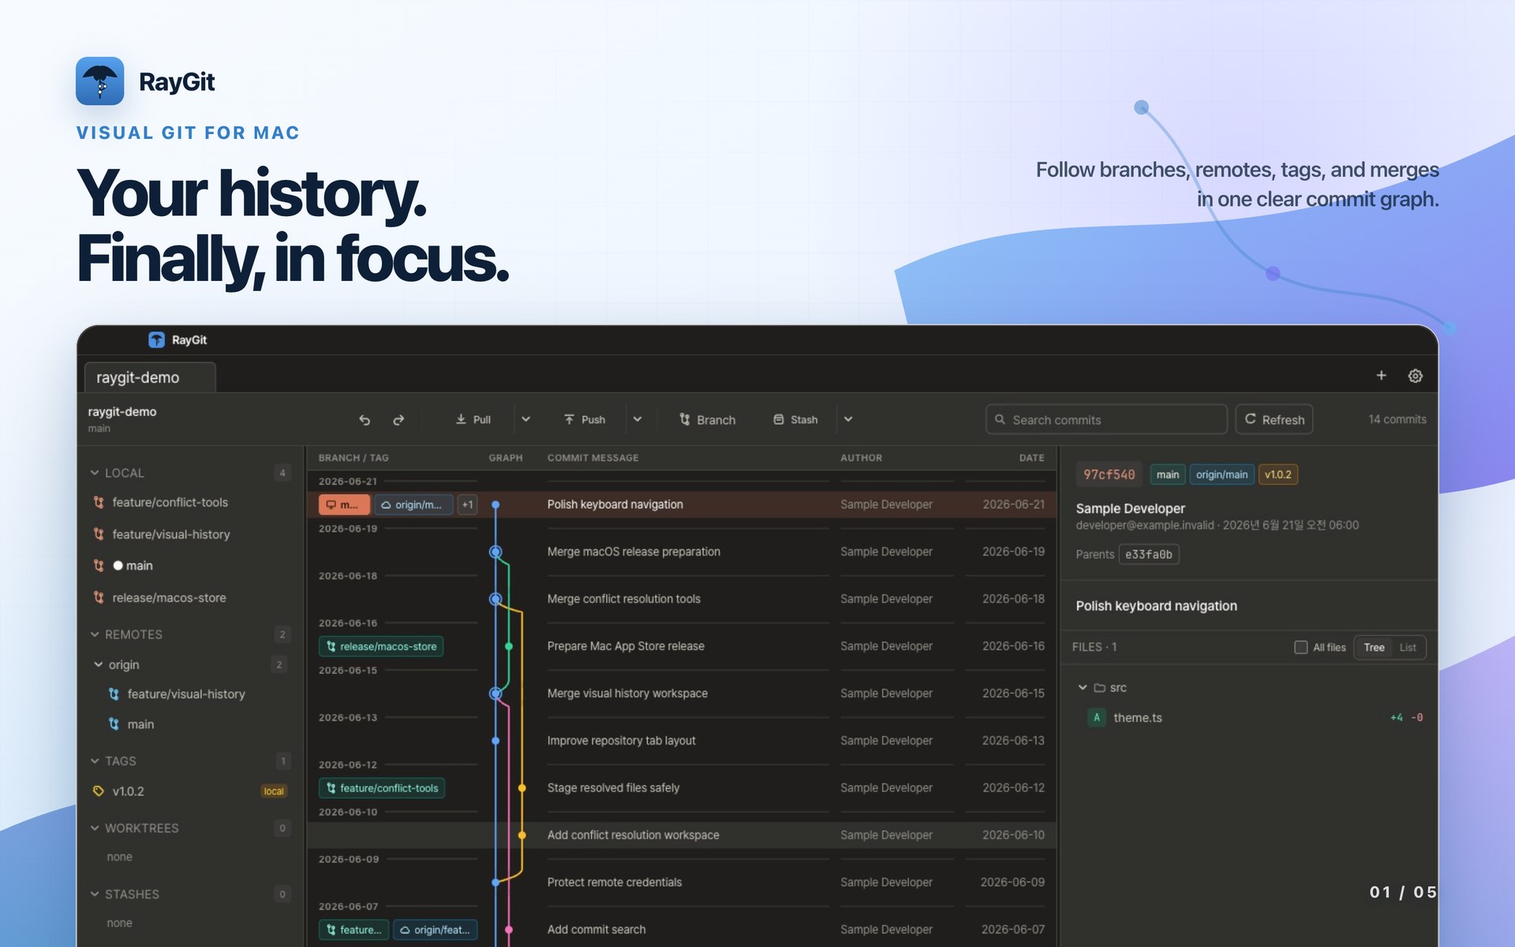Click the DATE column header
The width and height of the screenshot is (1515, 947).
click(1031, 458)
